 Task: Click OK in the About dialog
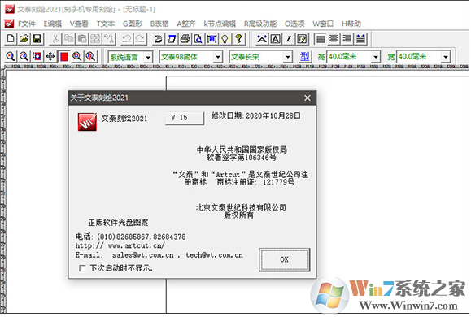coord(285,259)
